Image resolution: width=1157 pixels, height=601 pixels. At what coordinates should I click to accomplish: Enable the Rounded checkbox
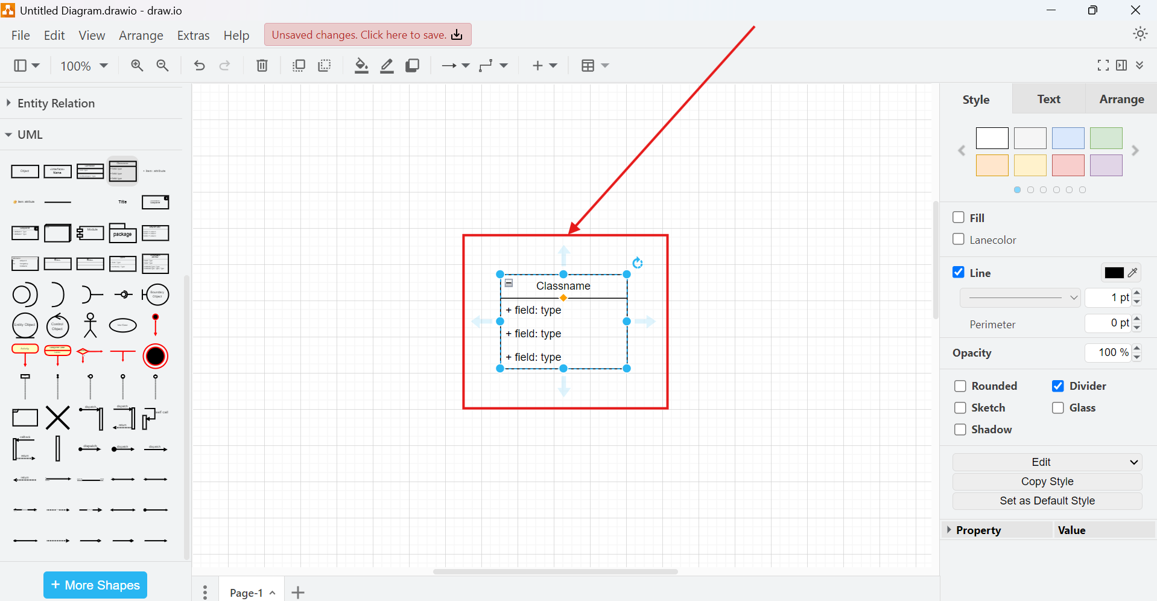tap(960, 386)
